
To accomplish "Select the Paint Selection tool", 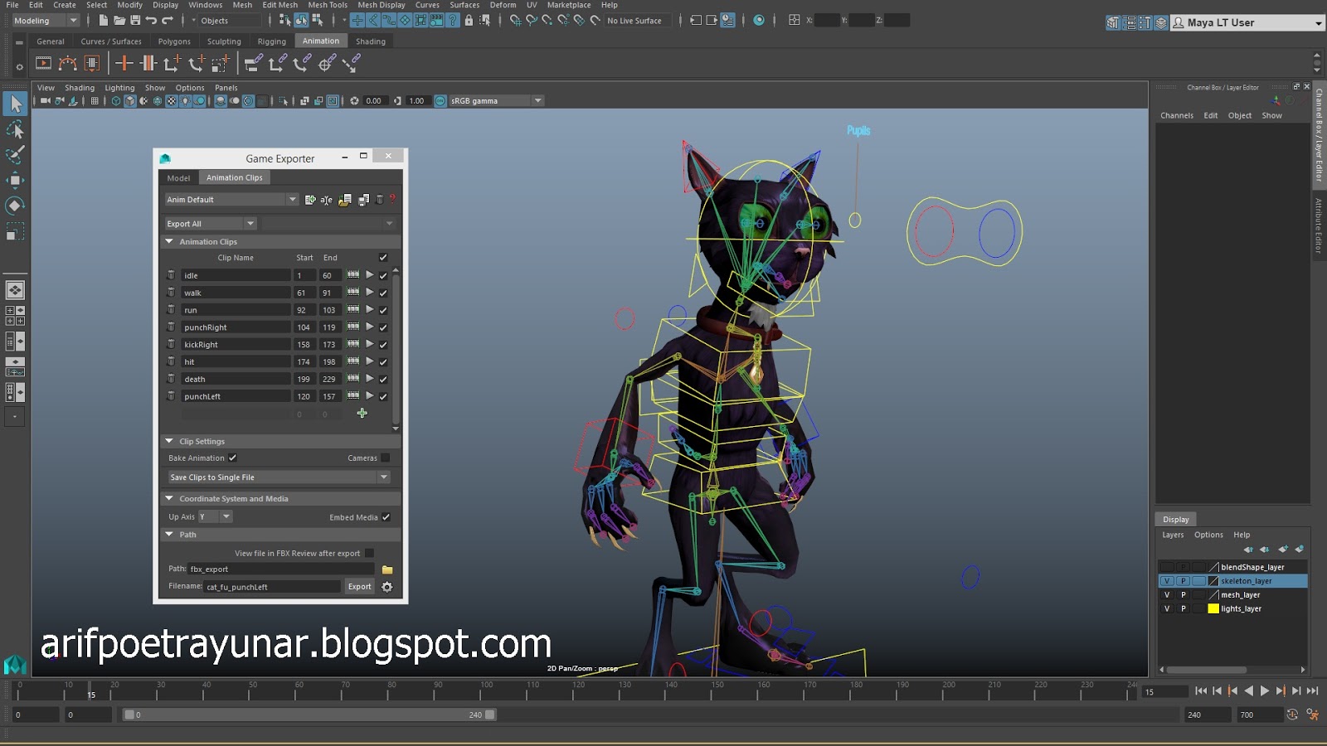I will 15,154.
